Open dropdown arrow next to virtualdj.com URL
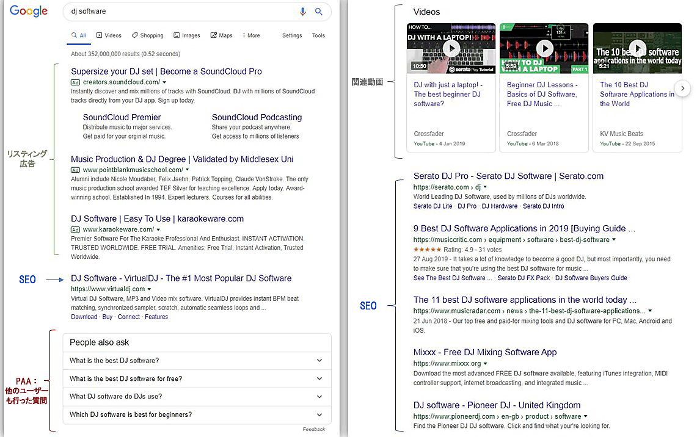 coord(149,289)
